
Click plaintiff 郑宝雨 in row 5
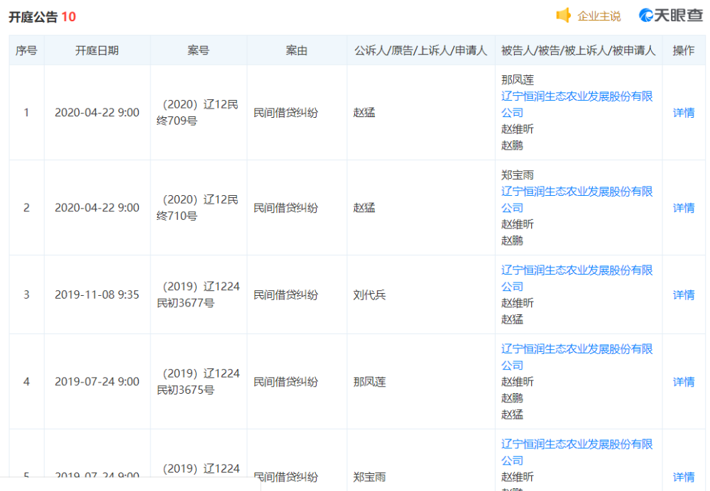pyautogui.click(x=369, y=477)
